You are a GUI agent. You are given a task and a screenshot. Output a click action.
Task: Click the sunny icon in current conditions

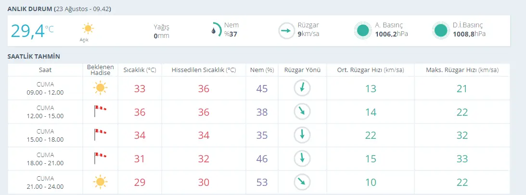[x=88, y=29]
